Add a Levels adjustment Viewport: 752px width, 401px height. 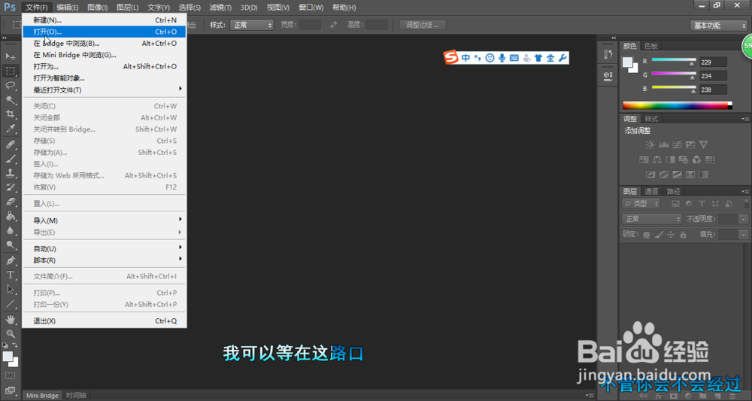point(664,144)
